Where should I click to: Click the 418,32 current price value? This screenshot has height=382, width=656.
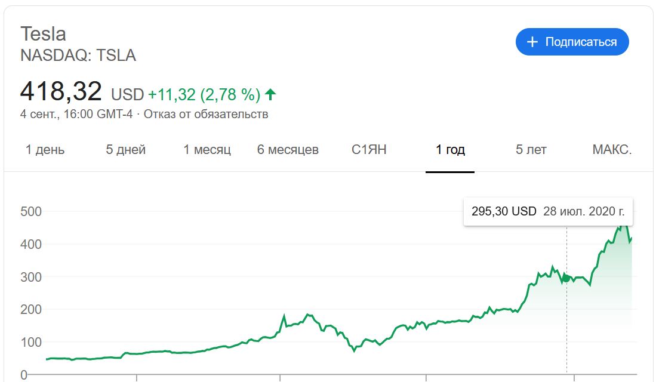61,91
